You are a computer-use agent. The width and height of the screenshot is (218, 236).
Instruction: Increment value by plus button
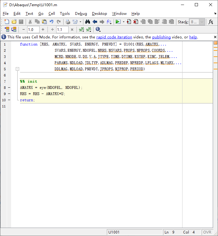(43, 29)
